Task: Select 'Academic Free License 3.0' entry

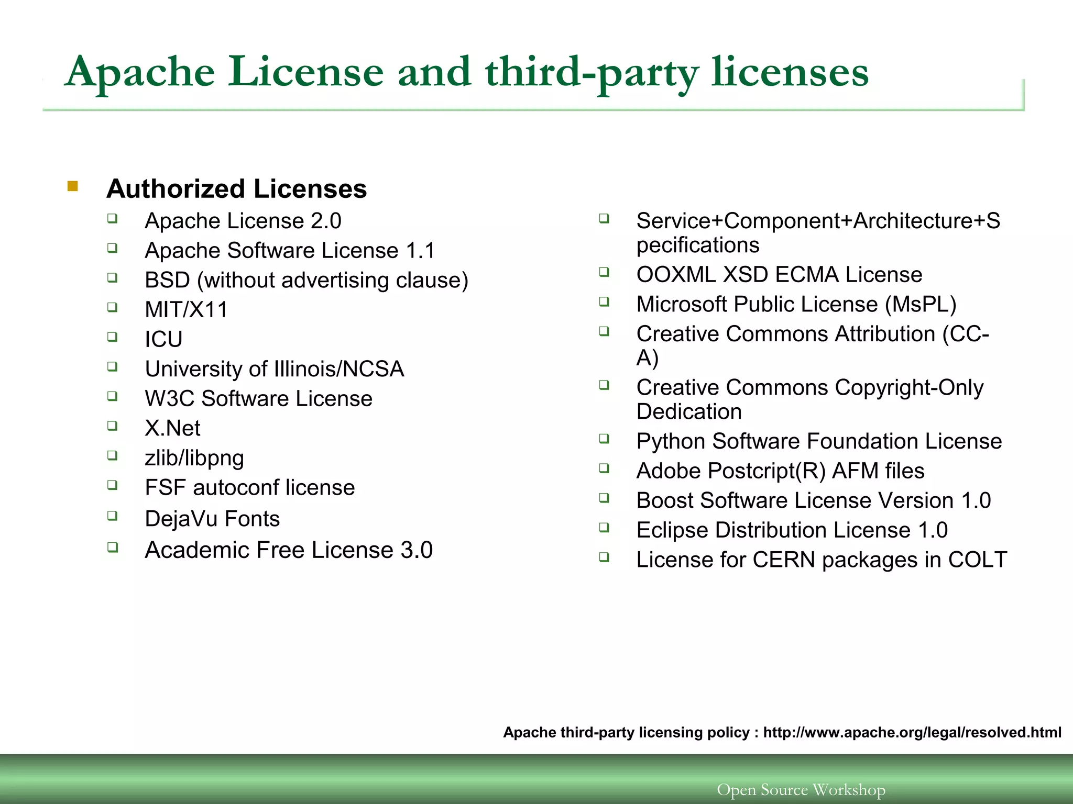Action: tap(289, 550)
